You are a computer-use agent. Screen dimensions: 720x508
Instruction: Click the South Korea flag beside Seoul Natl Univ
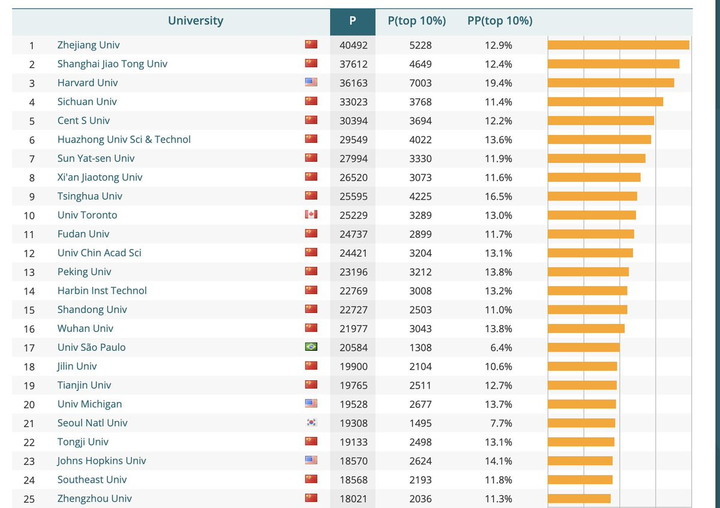[311, 422]
